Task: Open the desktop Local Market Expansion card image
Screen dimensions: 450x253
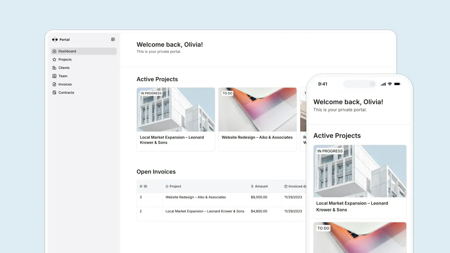Action: 176,110
